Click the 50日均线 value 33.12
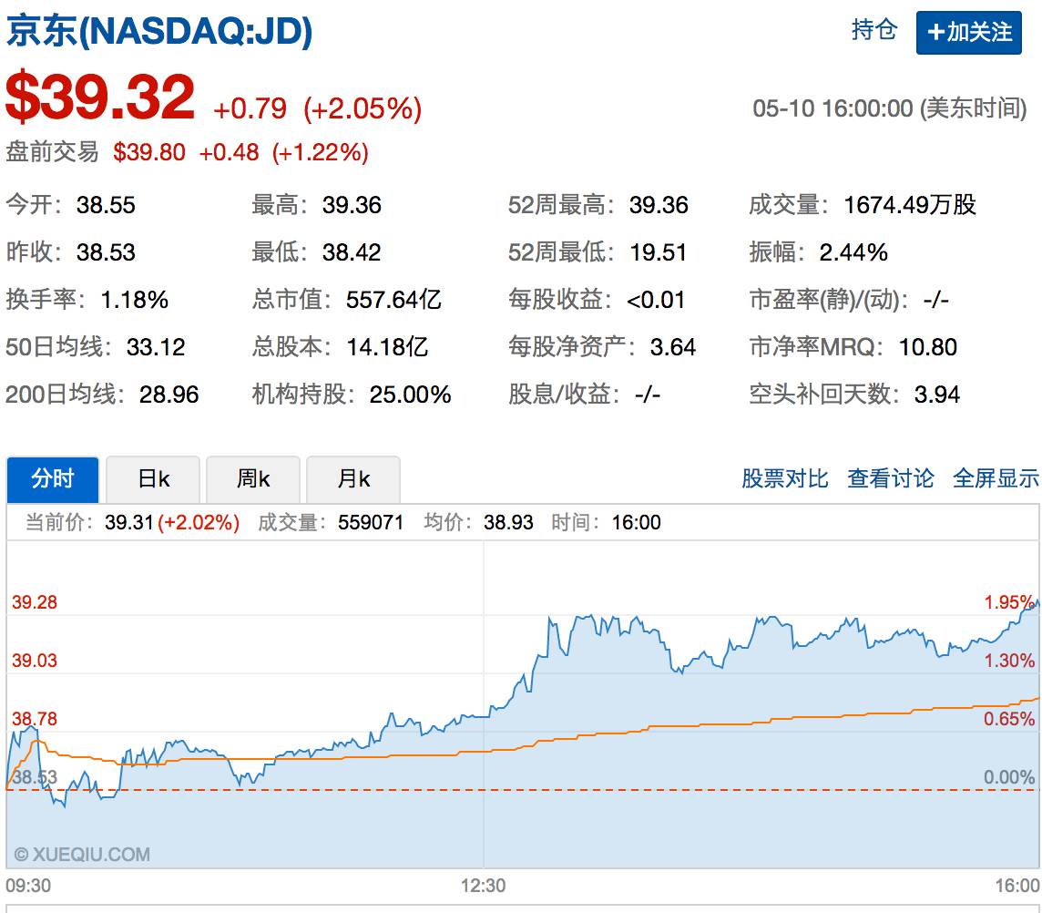Image resolution: width=1042 pixels, height=913 pixels. pos(156,346)
